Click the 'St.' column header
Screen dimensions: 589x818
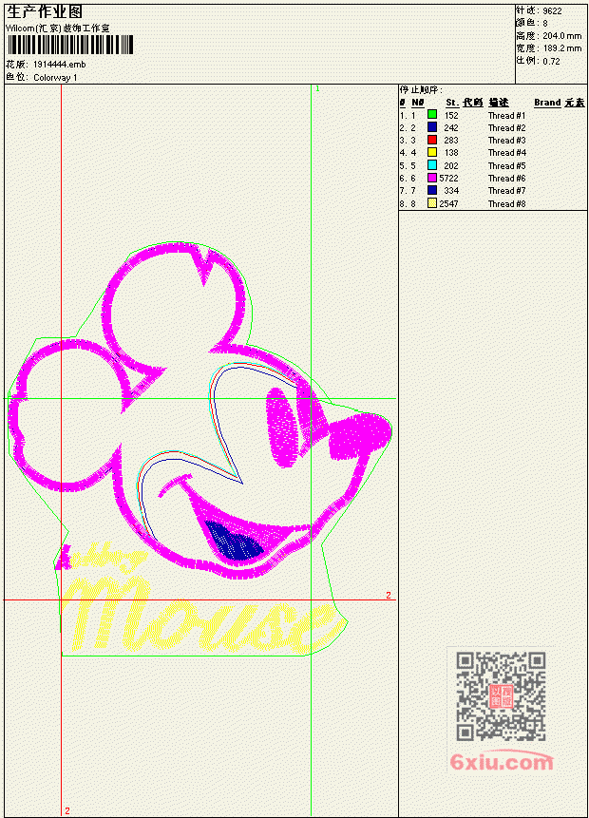tap(452, 103)
